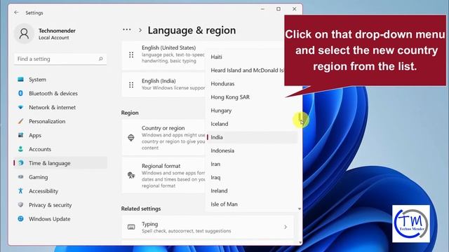Open Accounts icon in sidebar
The height and width of the screenshot is (252, 449).
[20, 149]
